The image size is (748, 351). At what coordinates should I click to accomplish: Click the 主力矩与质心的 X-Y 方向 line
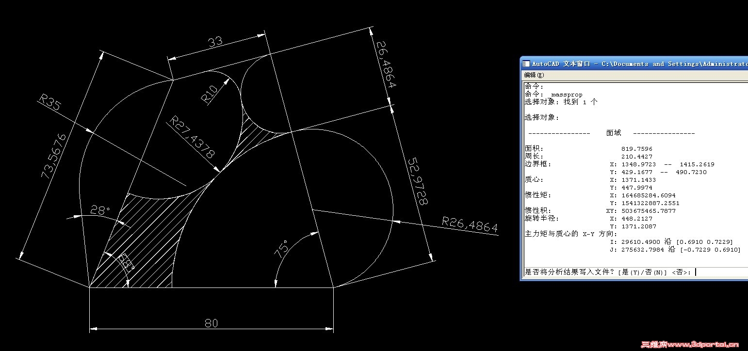click(571, 234)
